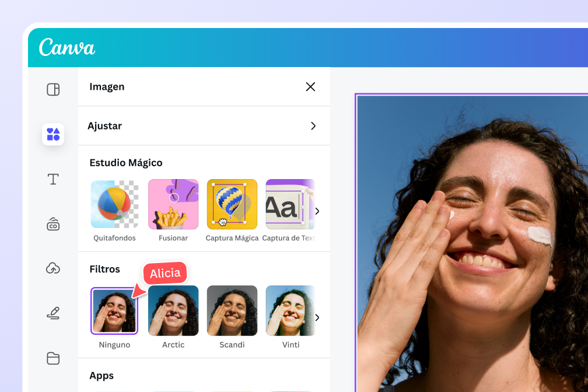Select the Elements sidebar icon
588x392 pixels.
click(x=53, y=134)
